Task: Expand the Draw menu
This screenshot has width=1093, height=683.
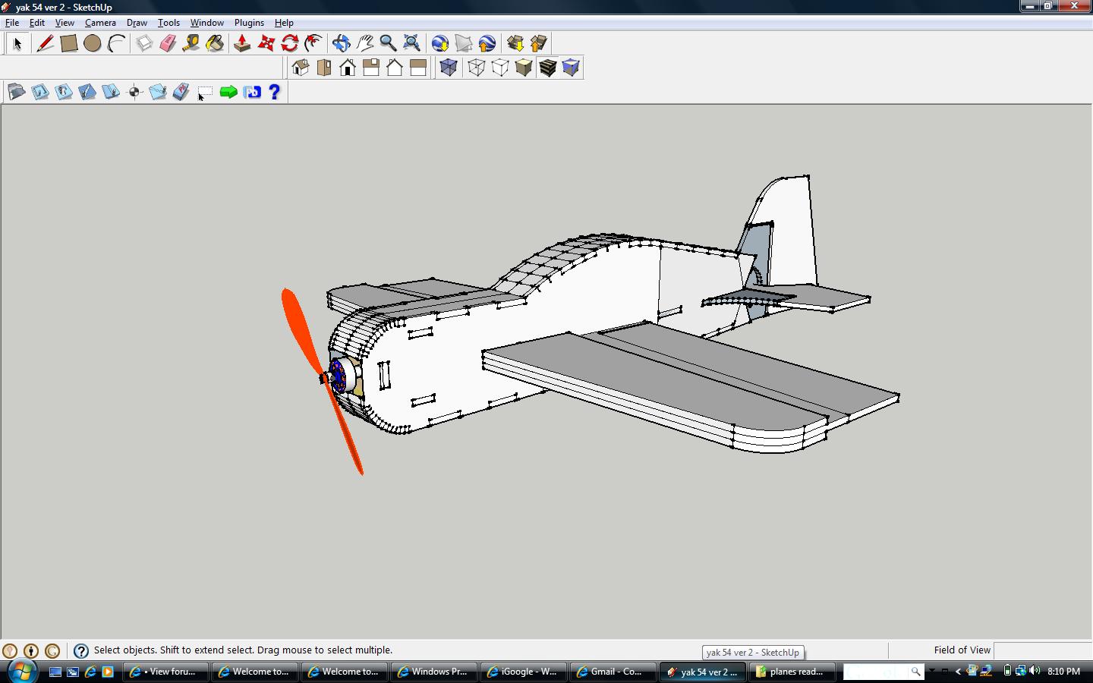Action: (137, 23)
